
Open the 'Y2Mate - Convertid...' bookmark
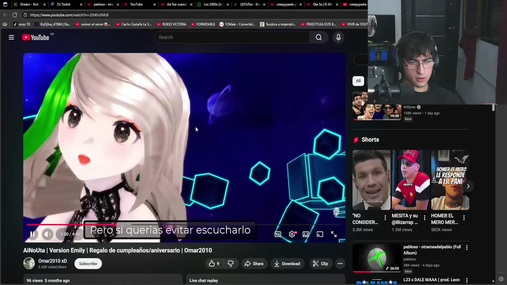[x=237, y=24]
